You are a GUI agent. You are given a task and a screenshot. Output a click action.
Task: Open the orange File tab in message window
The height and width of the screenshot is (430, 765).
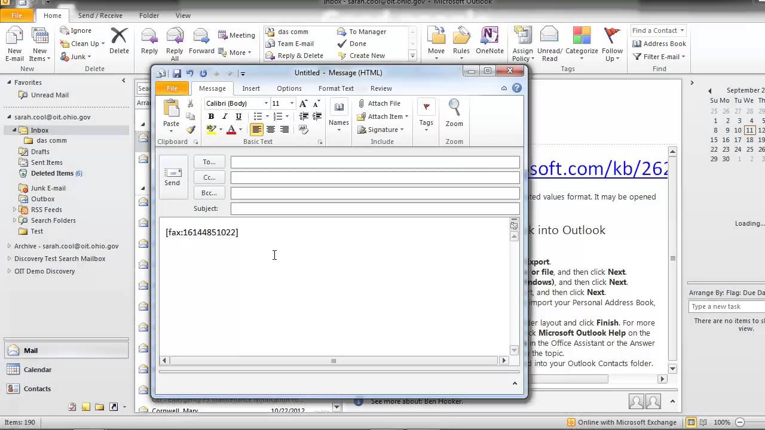(x=172, y=88)
